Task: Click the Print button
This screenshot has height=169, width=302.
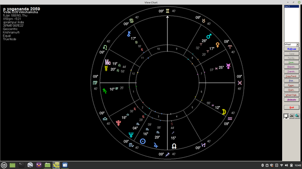Action: pyautogui.click(x=292, y=81)
